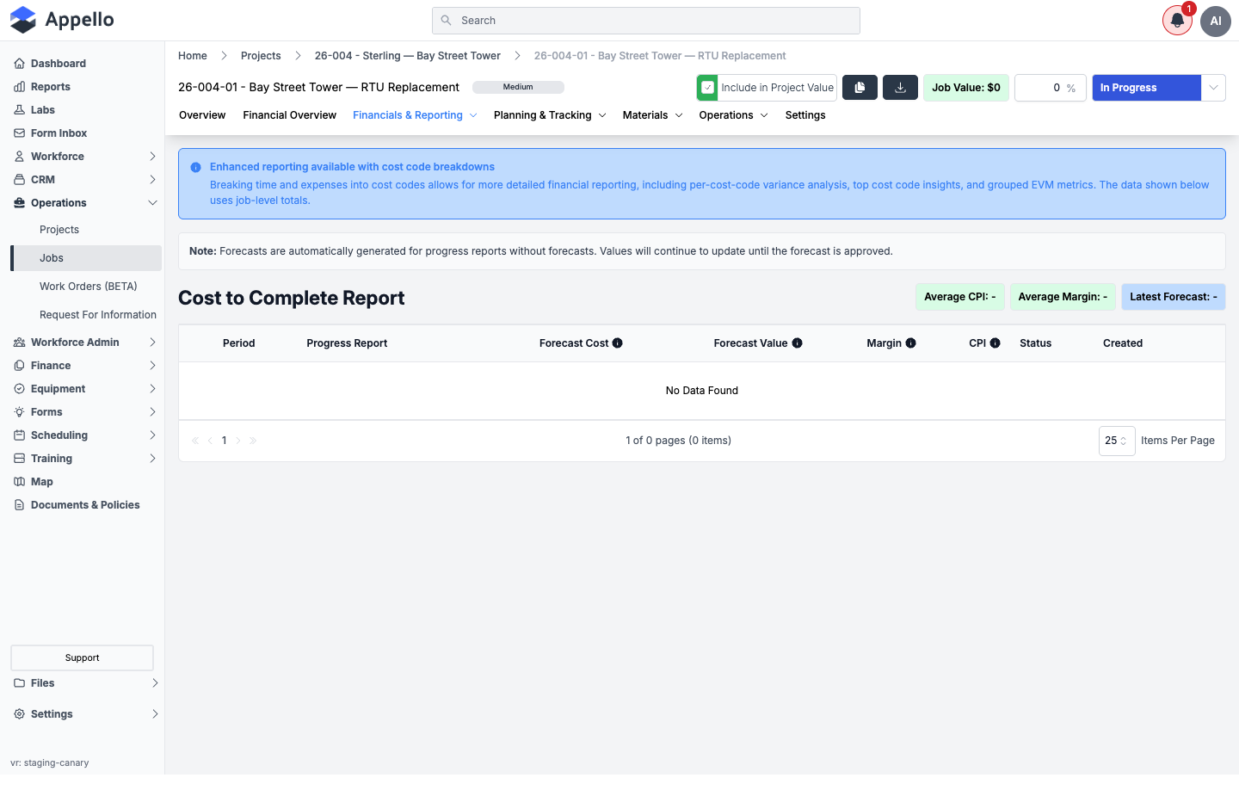Open Work Orders (BETA) in sidebar
Screen dimensions: 1239x790
click(88, 287)
